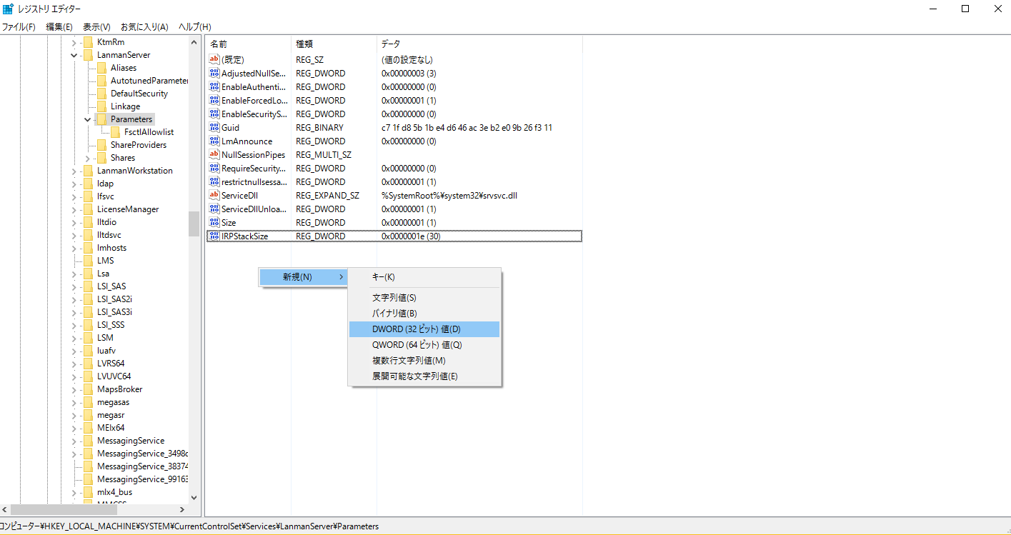Collapse the Parameters key node

[87, 119]
